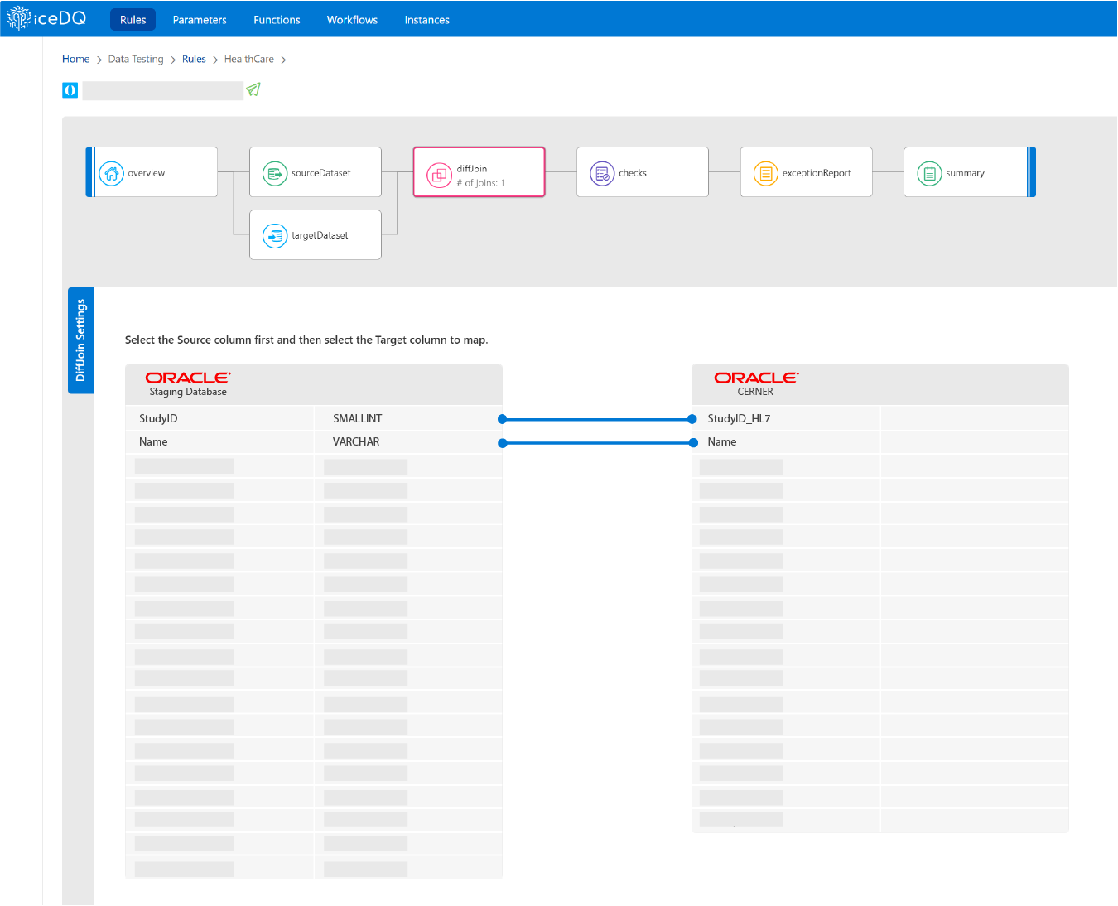Image resolution: width=1118 pixels, height=906 pixels.
Task: Collapse the DiffJoin Settings side panel
Action: point(80,340)
